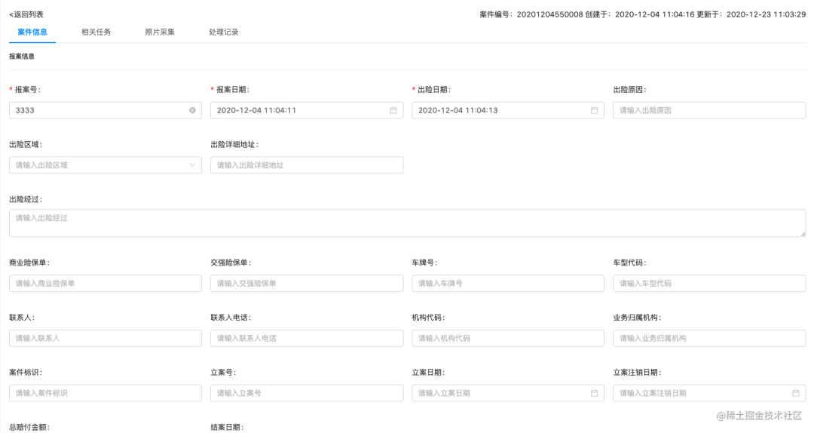Viewport: 814px width, 433px height.
Task: Select the 报案信息 section heading text
Action: click(22, 56)
